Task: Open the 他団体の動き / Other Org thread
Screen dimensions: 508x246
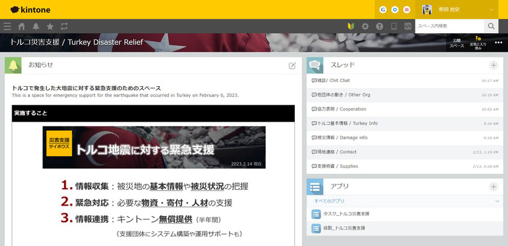Action: [405, 95]
